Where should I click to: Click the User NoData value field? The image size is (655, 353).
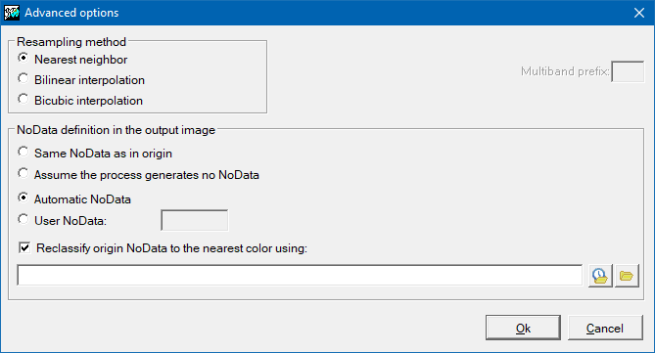195,220
